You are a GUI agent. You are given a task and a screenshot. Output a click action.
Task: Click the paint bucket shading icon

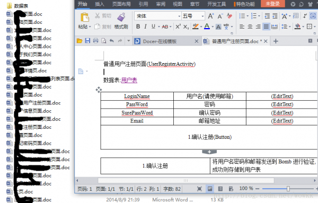click(x=297, y=27)
